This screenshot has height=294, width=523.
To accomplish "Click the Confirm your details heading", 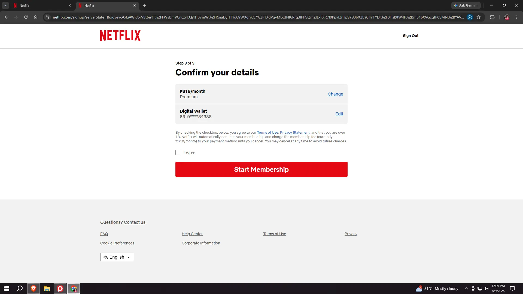I will click(x=217, y=72).
